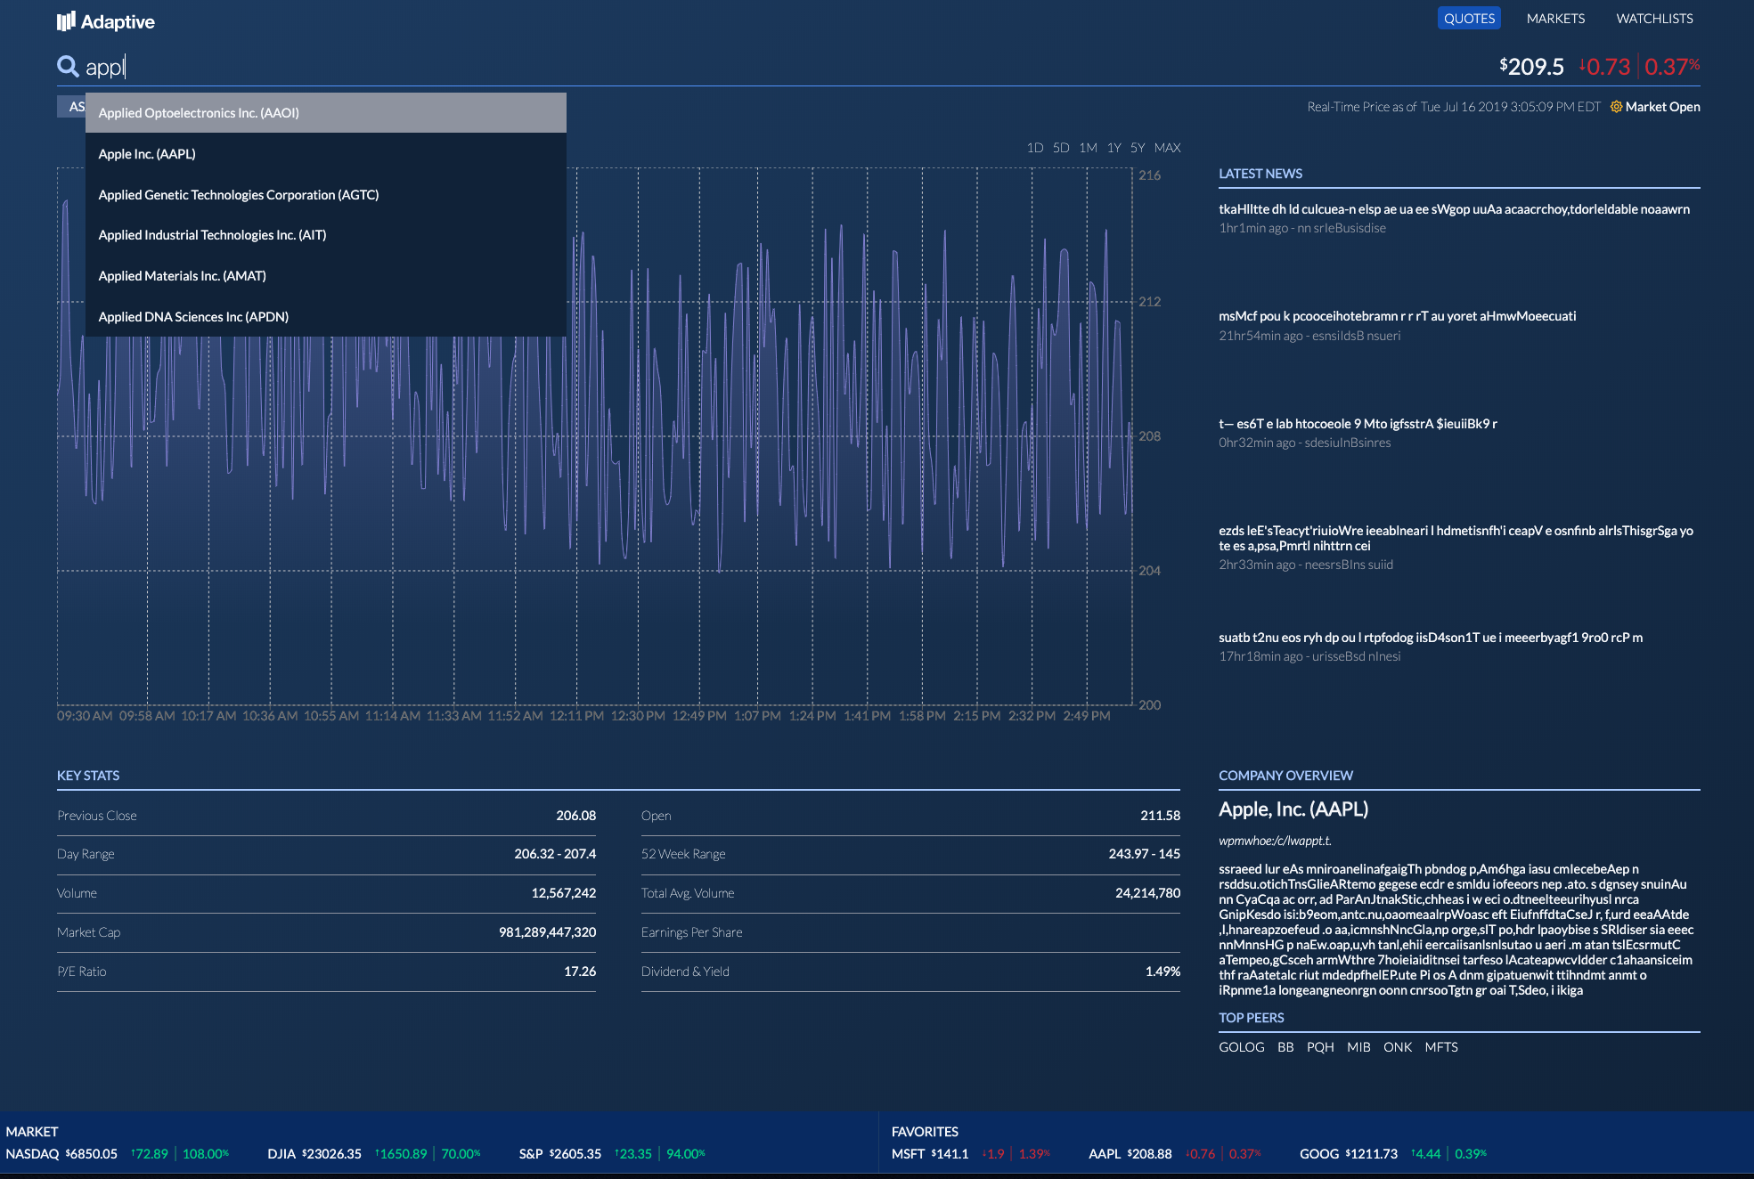The height and width of the screenshot is (1179, 1754).
Task: Click the Total Avg. Volume value 24,214,780
Action: point(1147,893)
